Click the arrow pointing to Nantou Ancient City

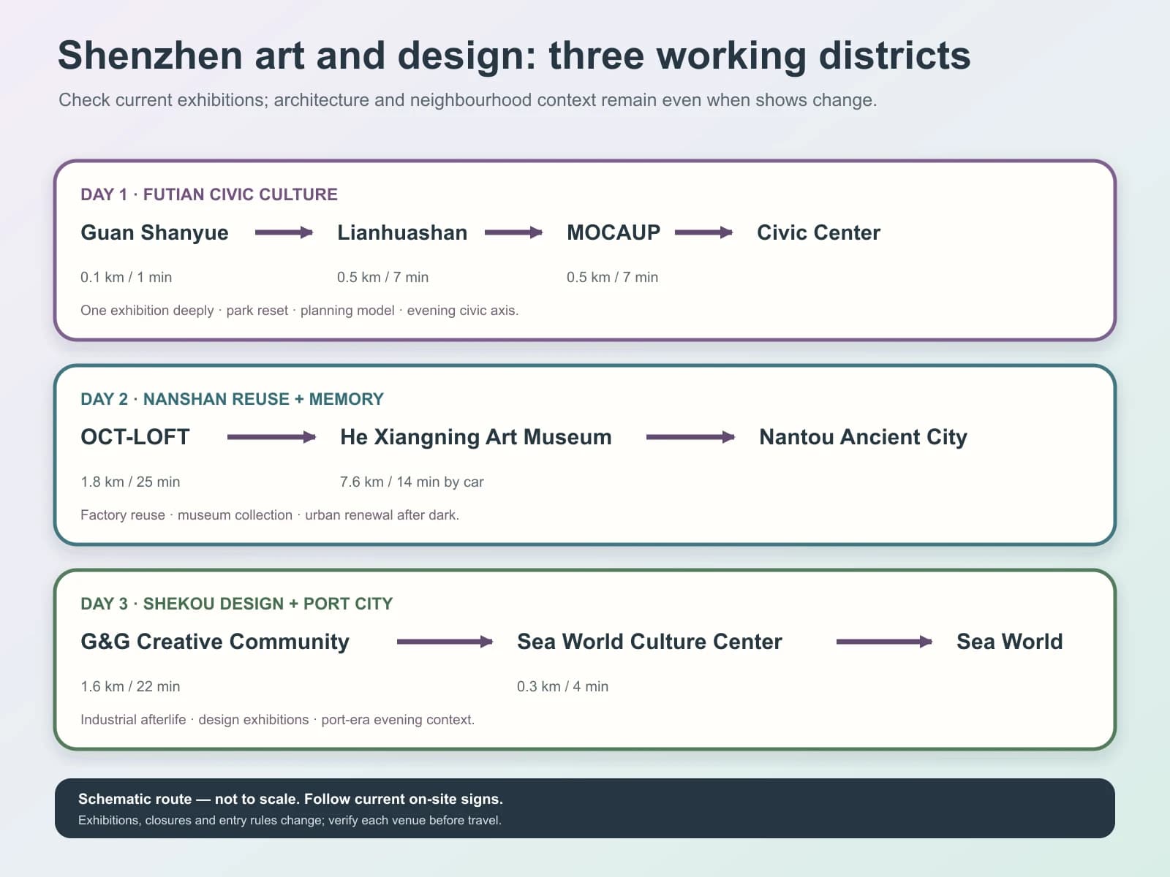[x=690, y=437]
